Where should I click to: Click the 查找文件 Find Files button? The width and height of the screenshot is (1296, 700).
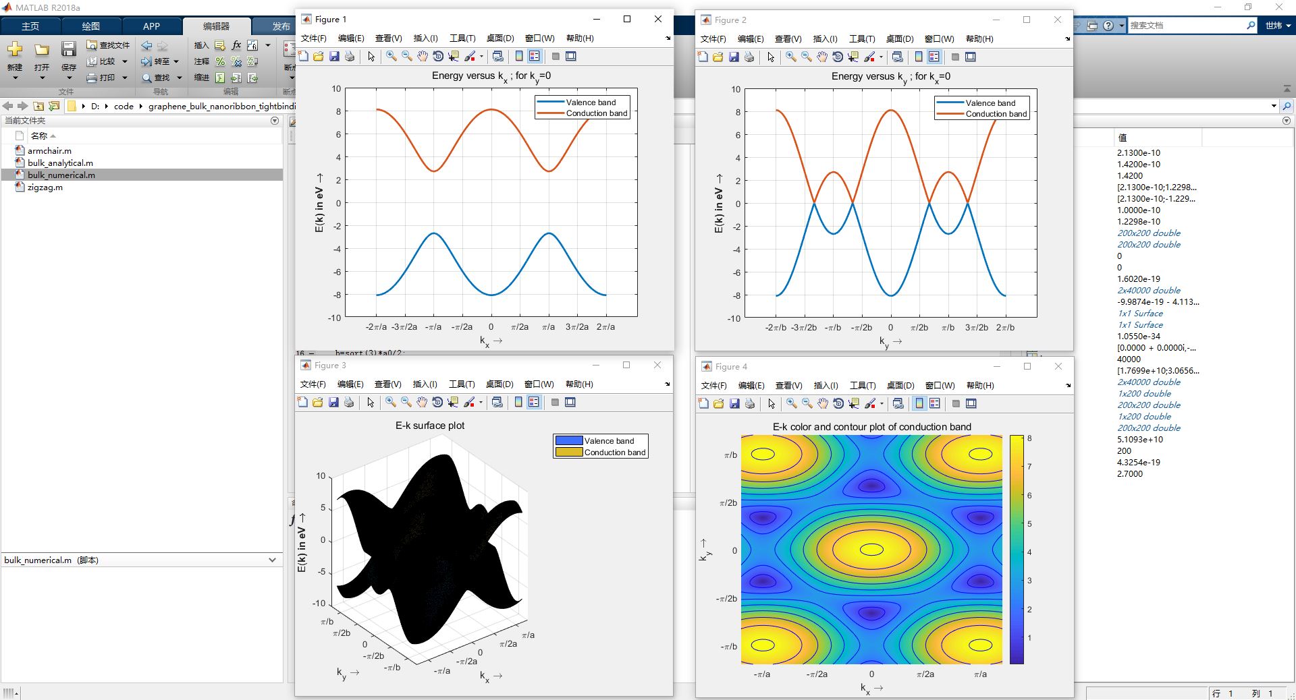coord(108,45)
